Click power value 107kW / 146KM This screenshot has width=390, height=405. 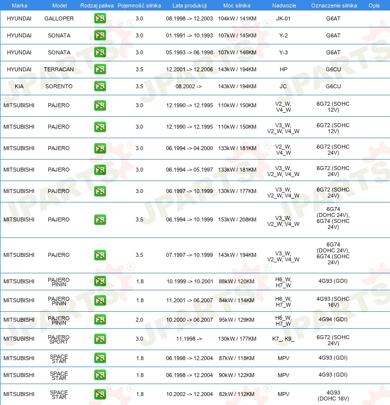[x=237, y=53]
